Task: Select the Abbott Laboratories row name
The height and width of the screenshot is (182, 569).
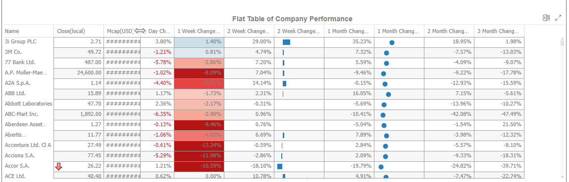Action: tap(29, 104)
